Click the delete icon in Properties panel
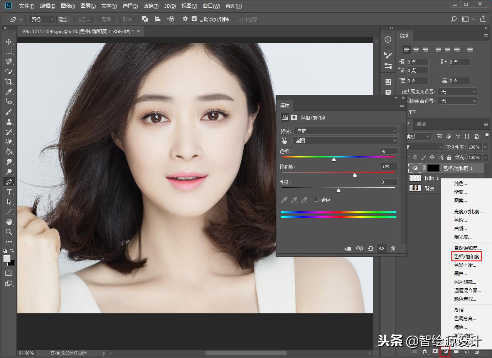The width and height of the screenshot is (492, 358). 393,249
